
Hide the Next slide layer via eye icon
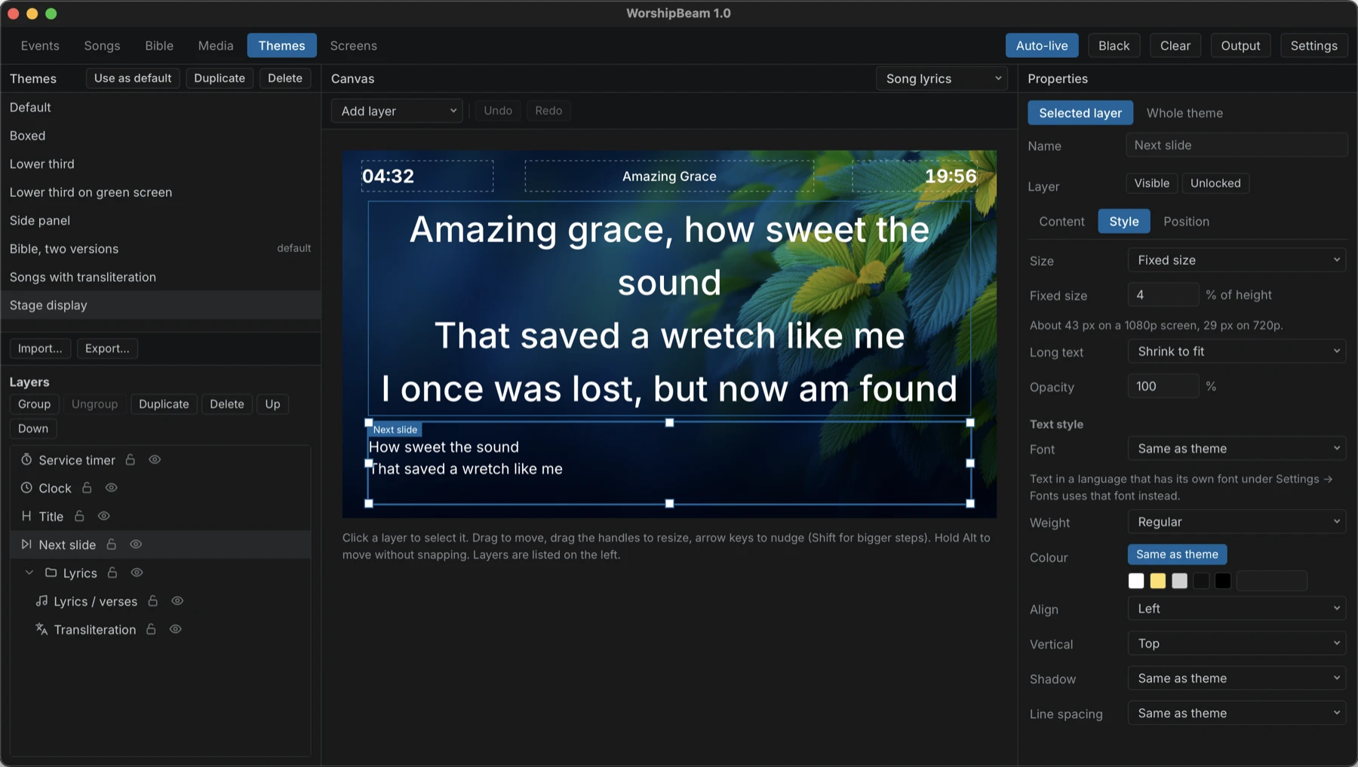tap(136, 545)
